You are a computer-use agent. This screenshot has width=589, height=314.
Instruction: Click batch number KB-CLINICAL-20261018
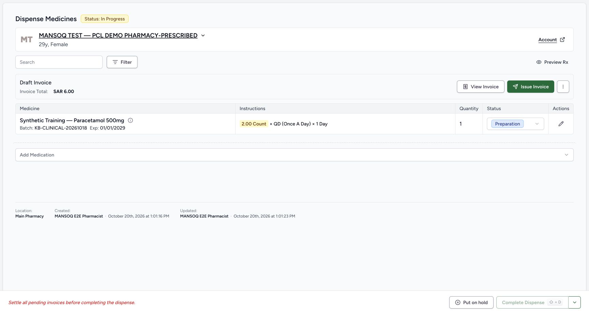(x=61, y=128)
